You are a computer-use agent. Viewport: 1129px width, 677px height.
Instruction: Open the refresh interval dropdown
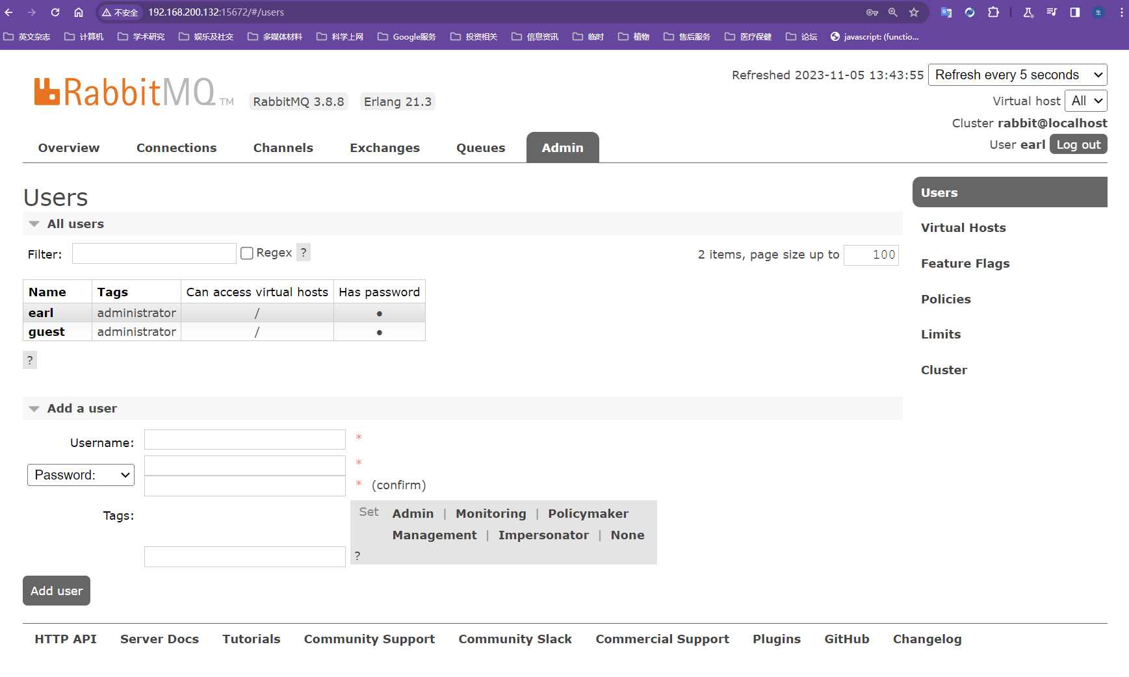click(1017, 75)
